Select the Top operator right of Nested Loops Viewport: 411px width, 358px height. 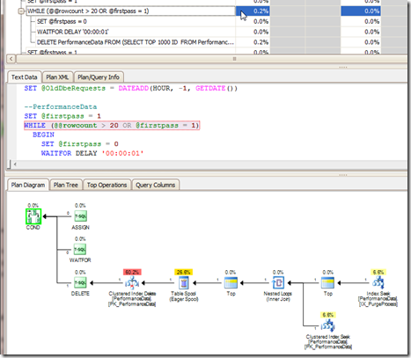coord(327,283)
